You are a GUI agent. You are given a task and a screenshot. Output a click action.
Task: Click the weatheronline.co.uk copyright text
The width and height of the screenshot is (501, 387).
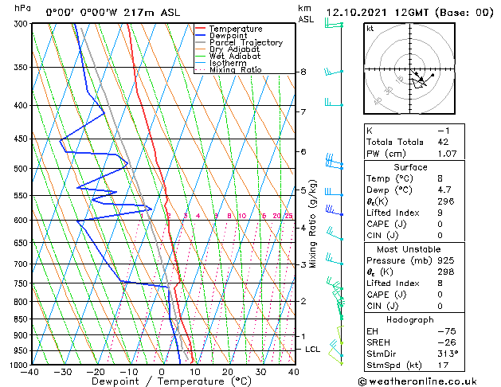pyautogui.click(x=417, y=381)
